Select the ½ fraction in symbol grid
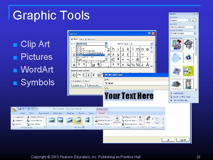Image resolution: width=213 pixels, height=160 pixels. (133, 65)
